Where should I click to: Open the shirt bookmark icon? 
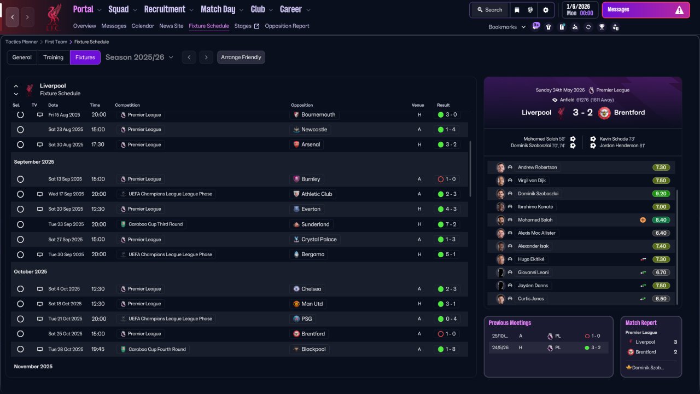click(549, 27)
